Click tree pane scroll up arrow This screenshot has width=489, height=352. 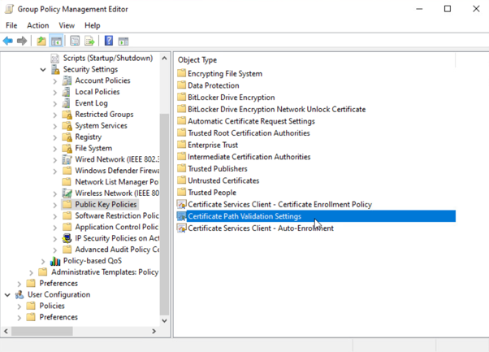point(164,58)
